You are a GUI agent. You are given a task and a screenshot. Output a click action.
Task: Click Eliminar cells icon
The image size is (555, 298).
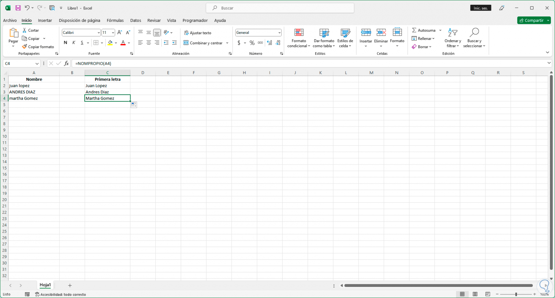(x=381, y=33)
